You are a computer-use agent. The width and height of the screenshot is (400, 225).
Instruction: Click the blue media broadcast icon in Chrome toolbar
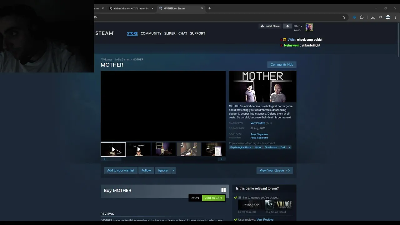point(354,17)
